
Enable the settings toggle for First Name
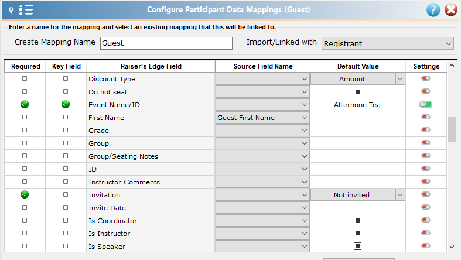tap(426, 117)
